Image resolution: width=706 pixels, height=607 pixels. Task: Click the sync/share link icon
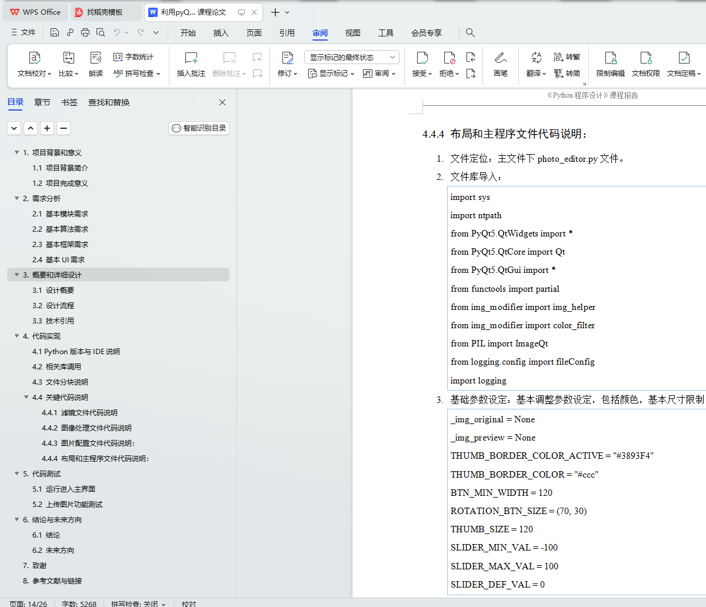(70, 32)
